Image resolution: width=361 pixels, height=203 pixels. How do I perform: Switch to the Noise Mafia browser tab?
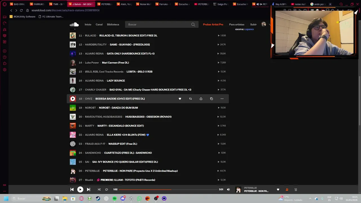[x=143, y=4]
